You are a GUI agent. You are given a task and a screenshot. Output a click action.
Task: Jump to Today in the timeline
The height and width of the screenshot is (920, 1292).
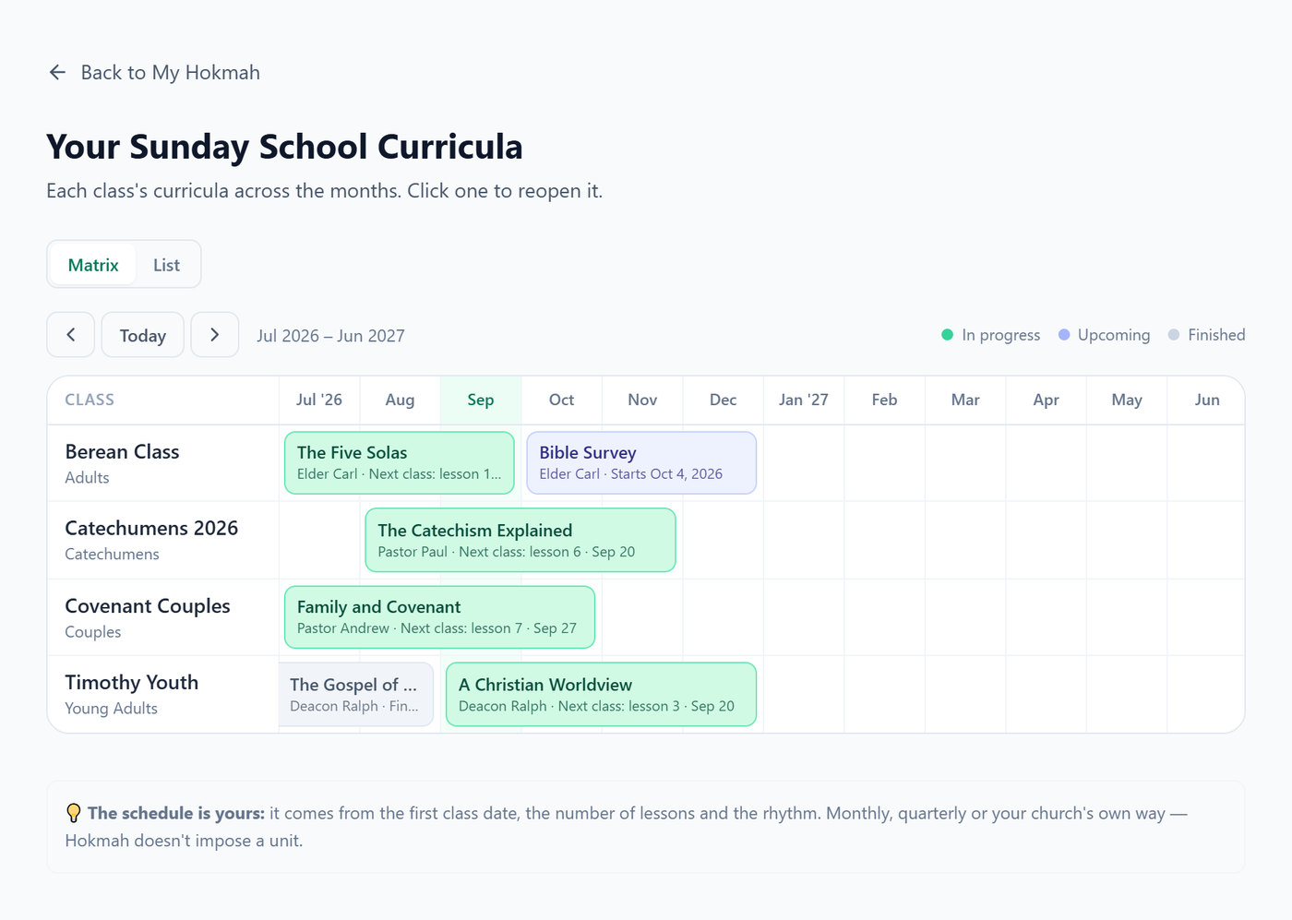143,335
